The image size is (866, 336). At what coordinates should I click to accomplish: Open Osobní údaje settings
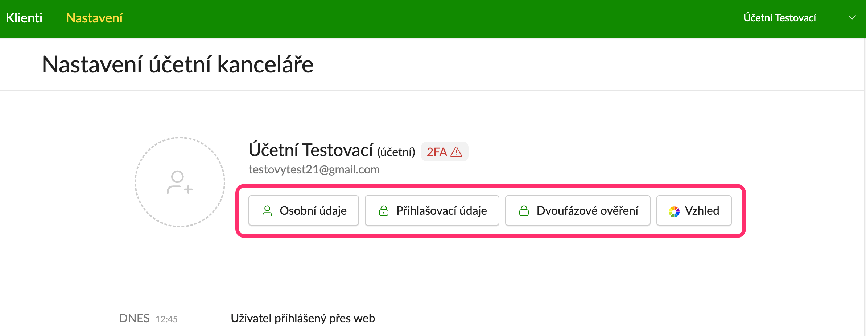click(x=304, y=210)
